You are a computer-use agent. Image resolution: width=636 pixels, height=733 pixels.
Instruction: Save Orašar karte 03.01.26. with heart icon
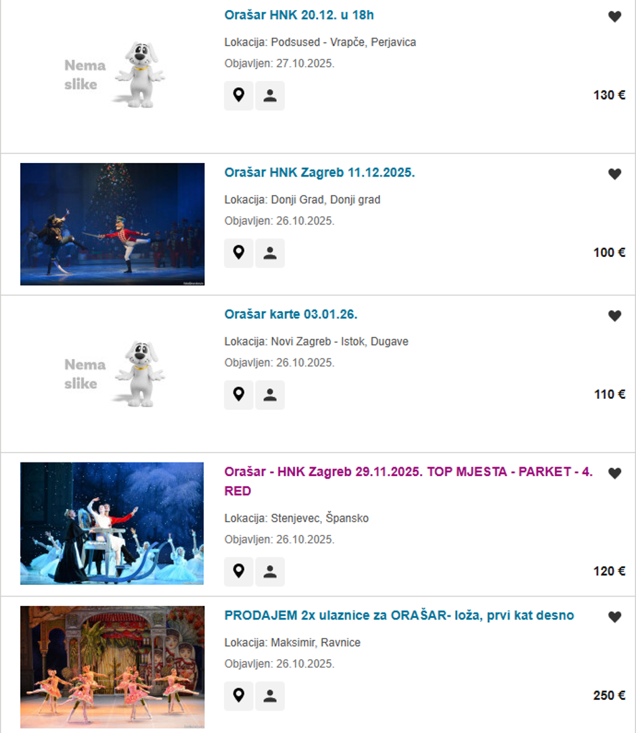pos(614,316)
